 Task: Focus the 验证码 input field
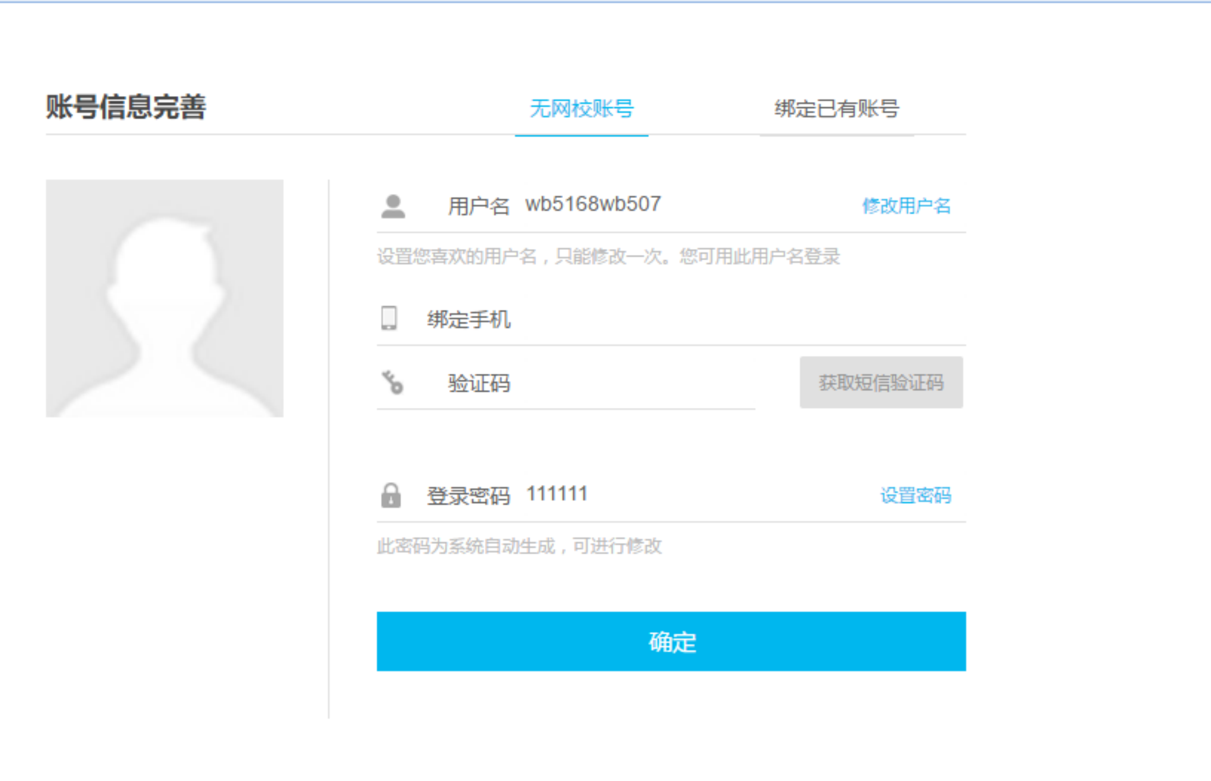tap(624, 383)
